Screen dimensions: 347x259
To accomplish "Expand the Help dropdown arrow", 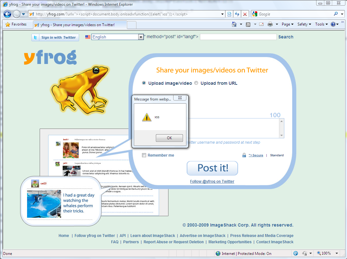I will 338,24.
